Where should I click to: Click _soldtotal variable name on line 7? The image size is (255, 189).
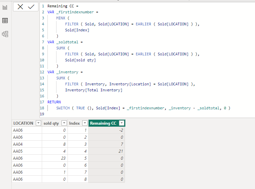(x=67, y=42)
